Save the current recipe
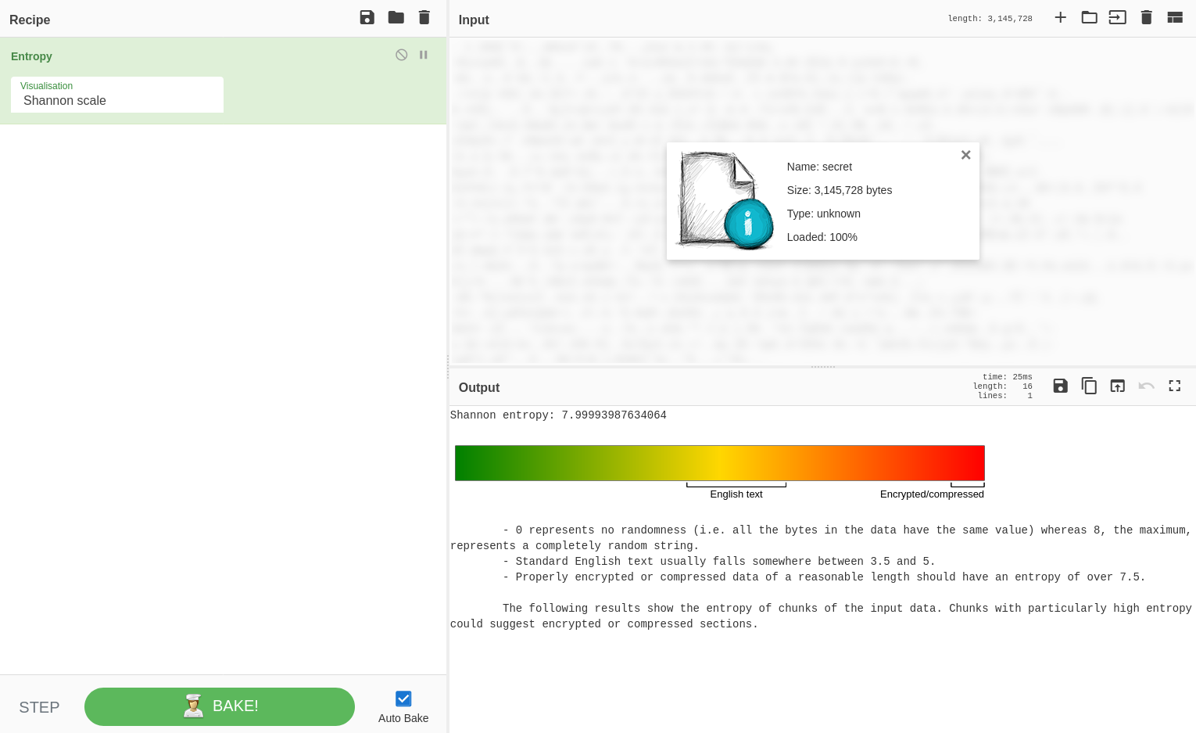The height and width of the screenshot is (733, 1196). (x=367, y=17)
